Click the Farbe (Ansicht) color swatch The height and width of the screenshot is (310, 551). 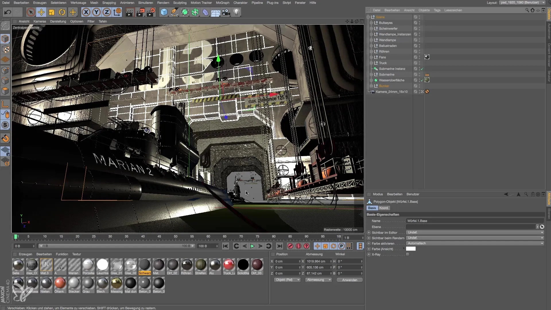[411, 249]
